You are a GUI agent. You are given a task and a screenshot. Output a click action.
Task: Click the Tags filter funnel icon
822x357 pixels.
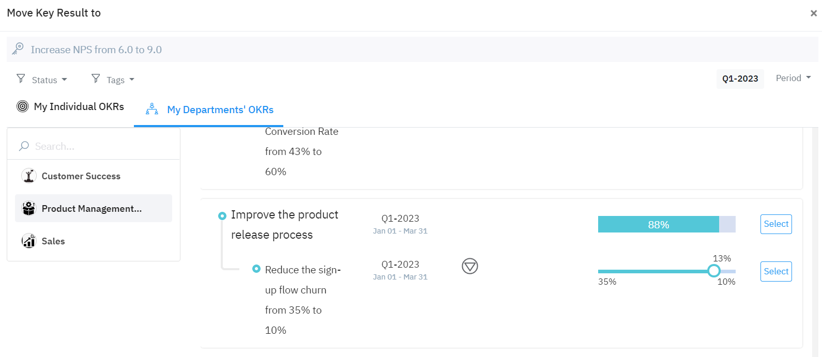click(x=96, y=79)
